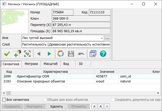Click the refresh icon with circular arrows
This screenshot has height=111, width=162.
pos(61,54)
